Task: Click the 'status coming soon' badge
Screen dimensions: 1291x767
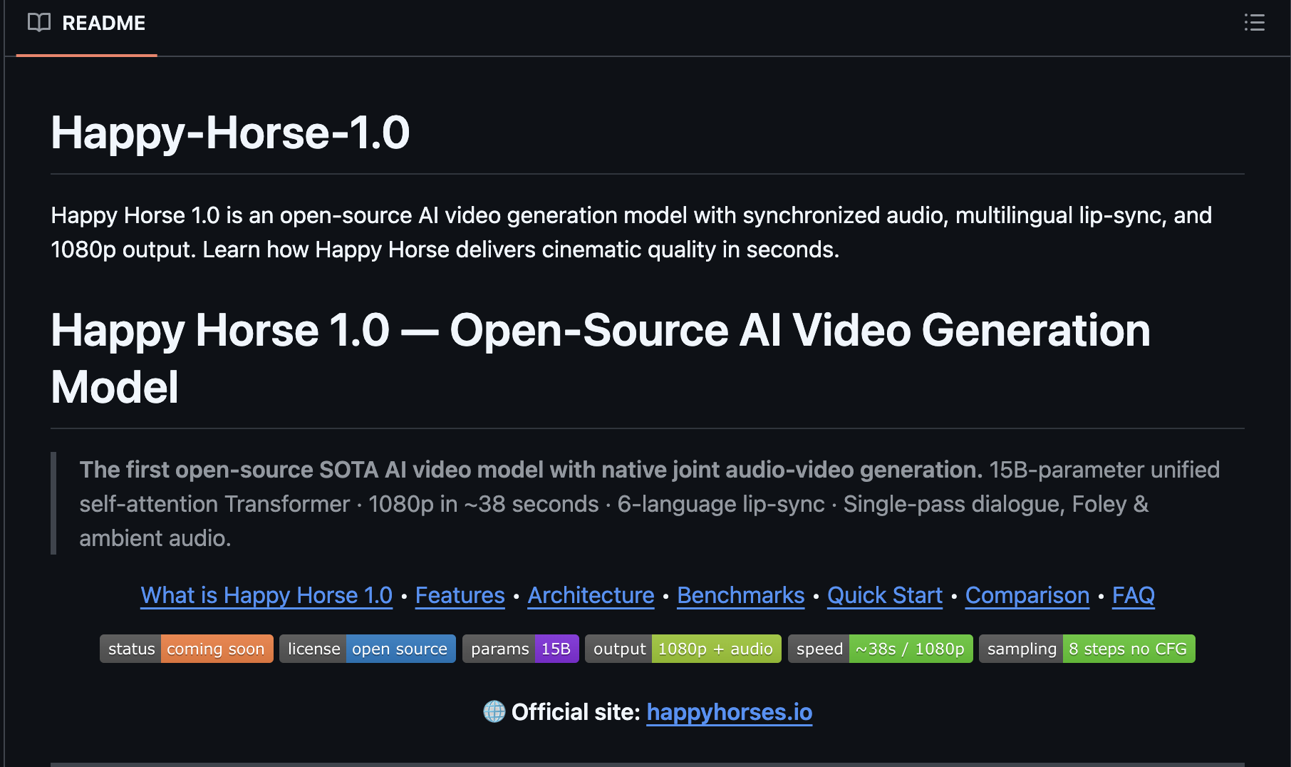Action: 186,649
